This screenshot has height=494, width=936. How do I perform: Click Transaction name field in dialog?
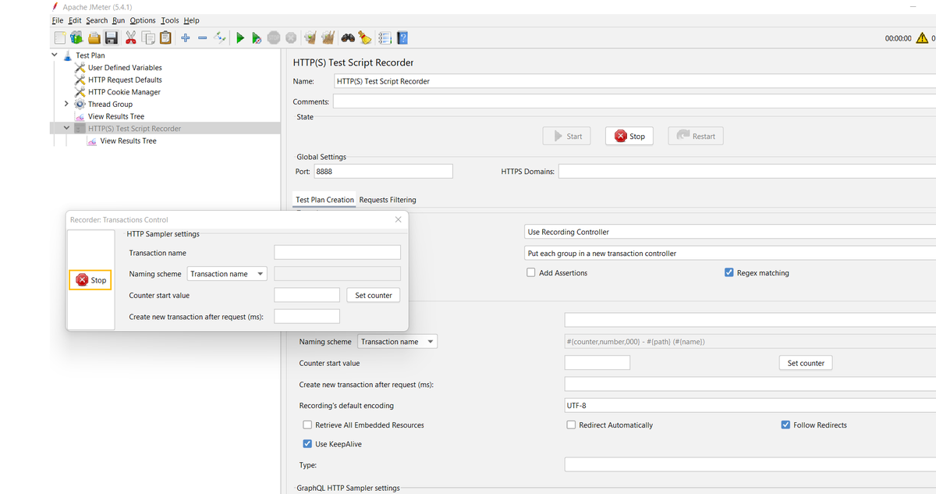[337, 252]
